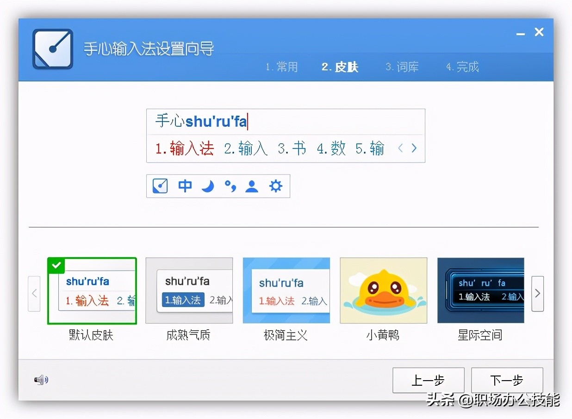This screenshot has width=572, height=419.
Task: Click the 默认皮肤 label
Action: pyautogui.click(x=91, y=335)
